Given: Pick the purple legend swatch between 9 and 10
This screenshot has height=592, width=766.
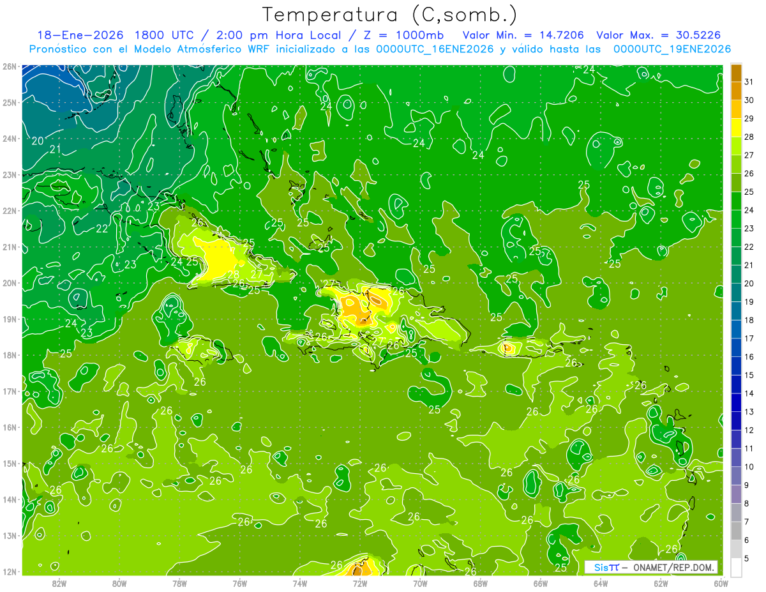Looking at the screenshot, I should tap(736, 476).
